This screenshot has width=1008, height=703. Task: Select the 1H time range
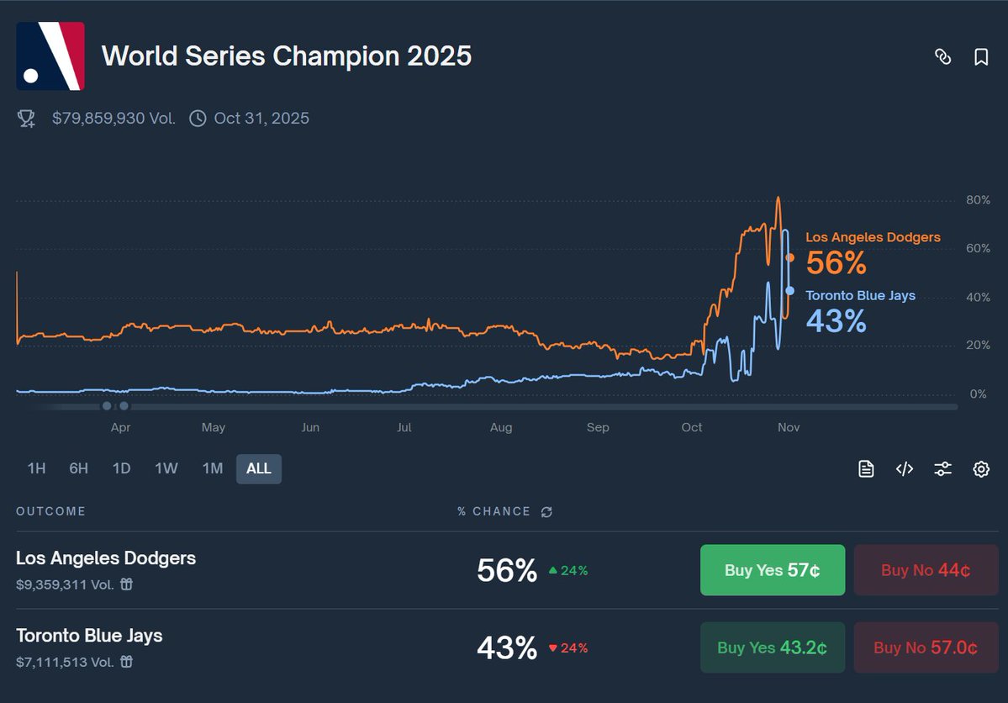pos(36,468)
